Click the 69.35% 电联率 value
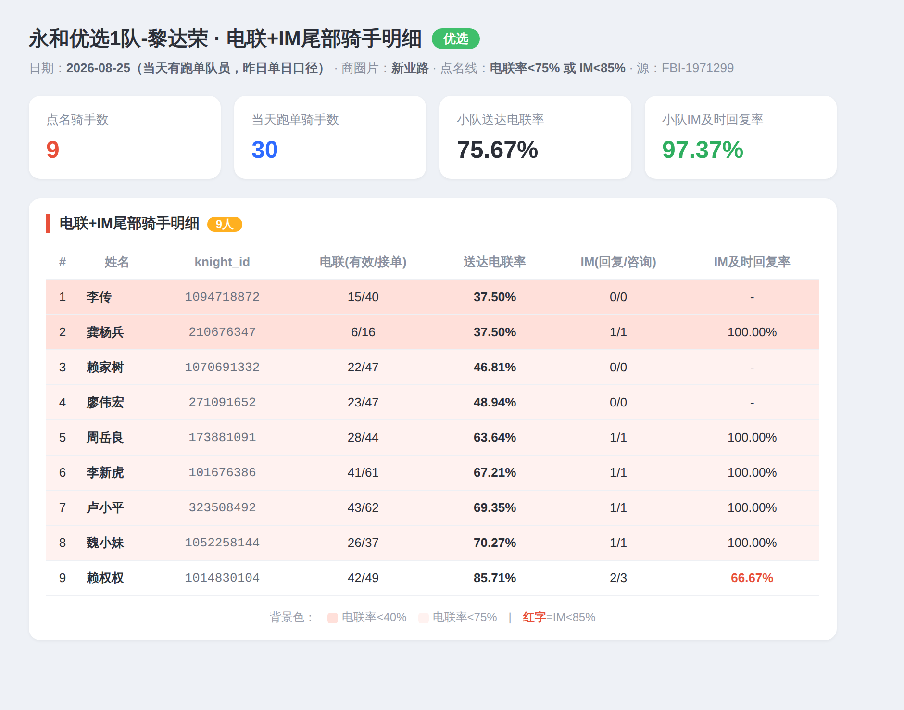Viewport: 904px width, 710px height. pyautogui.click(x=495, y=507)
